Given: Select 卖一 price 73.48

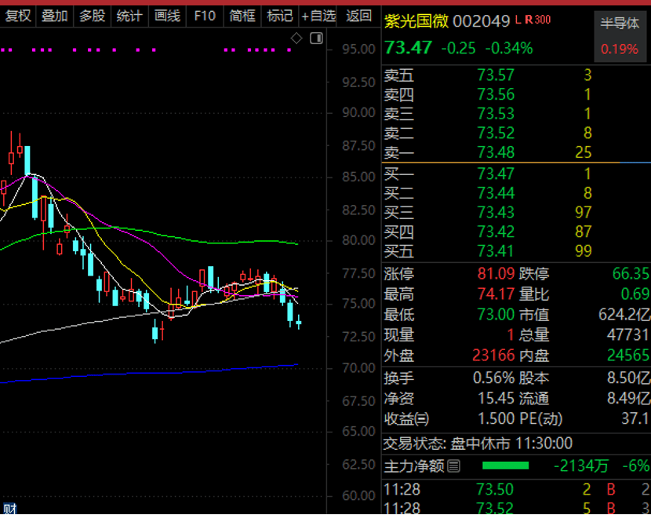Looking at the screenshot, I should coord(496,152).
